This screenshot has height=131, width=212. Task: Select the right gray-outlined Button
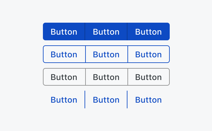point(149,77)
